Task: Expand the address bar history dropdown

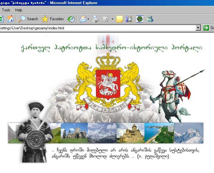Action: tap(198, 28)
